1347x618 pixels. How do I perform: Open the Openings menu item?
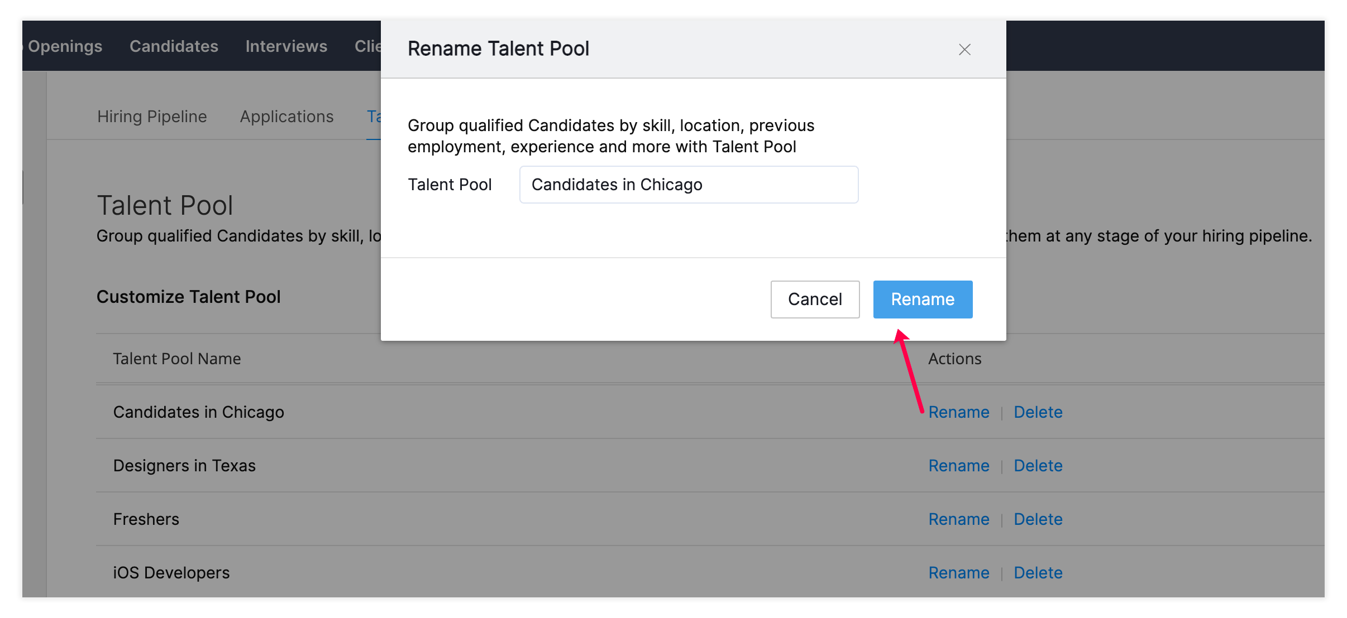click(65, 46)
